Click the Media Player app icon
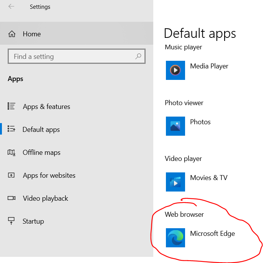The width and height of the screenshot is (264, 263). (175, 70)
